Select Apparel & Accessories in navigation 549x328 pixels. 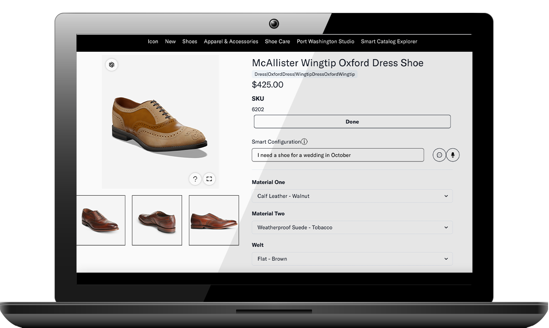[x=231, y=42]
